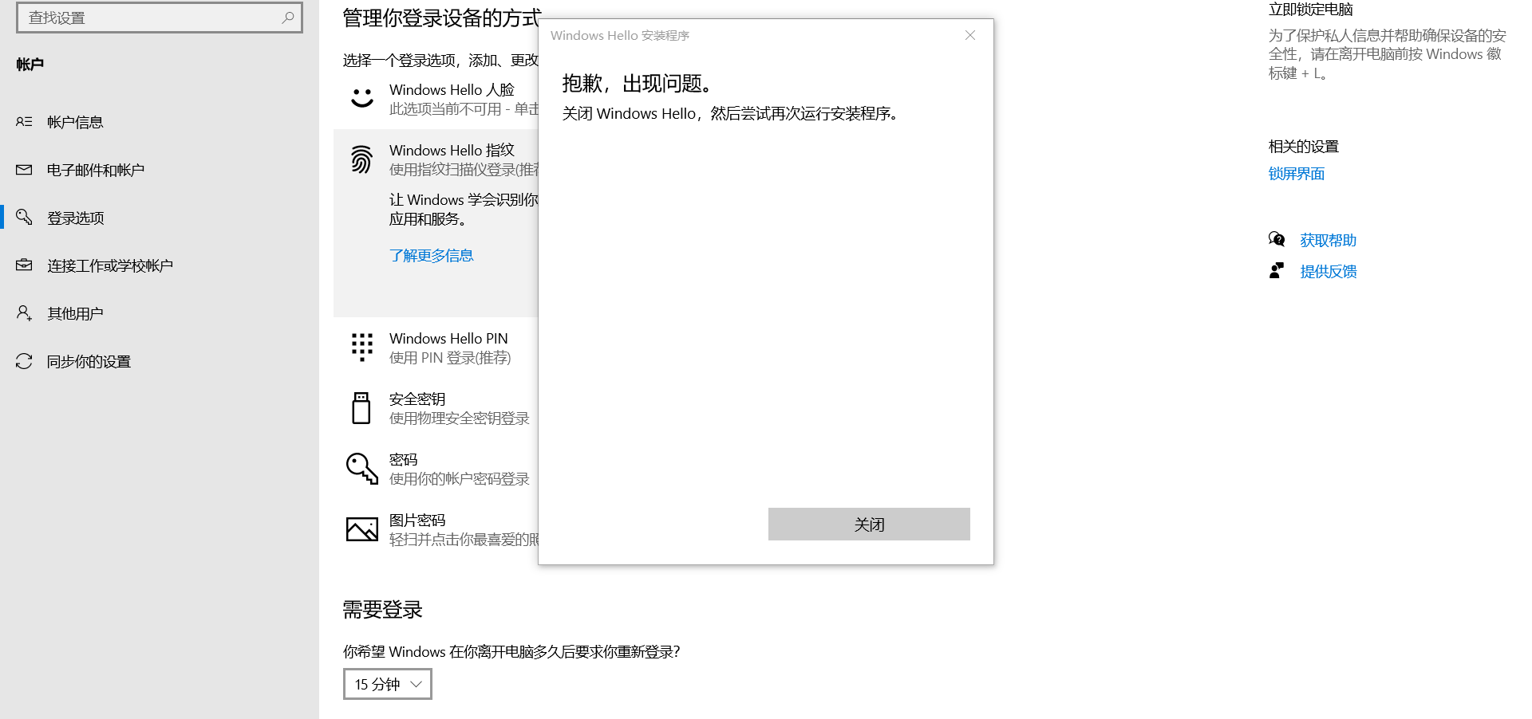The height and width of the screenshot is (719, 1532).
Task: Open 同步你的设置 in the sidebar
Action: coord(160,361)
